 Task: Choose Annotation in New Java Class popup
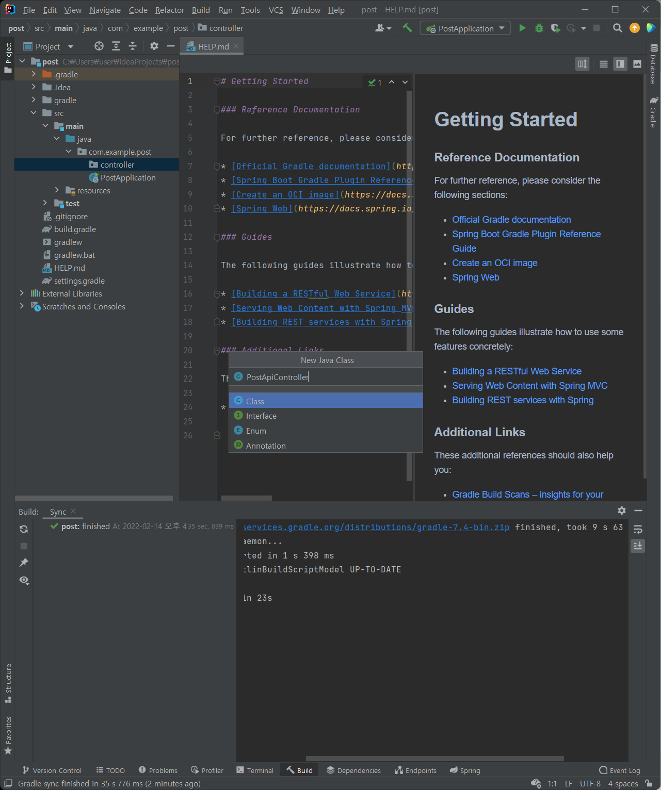[x=326, y=446]
